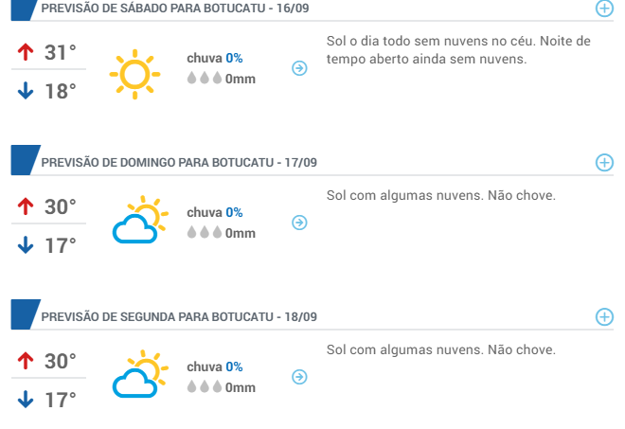Click the partly cloudy icon for Sunday
This screenshot has width=625, height=429.
point(138,221)
